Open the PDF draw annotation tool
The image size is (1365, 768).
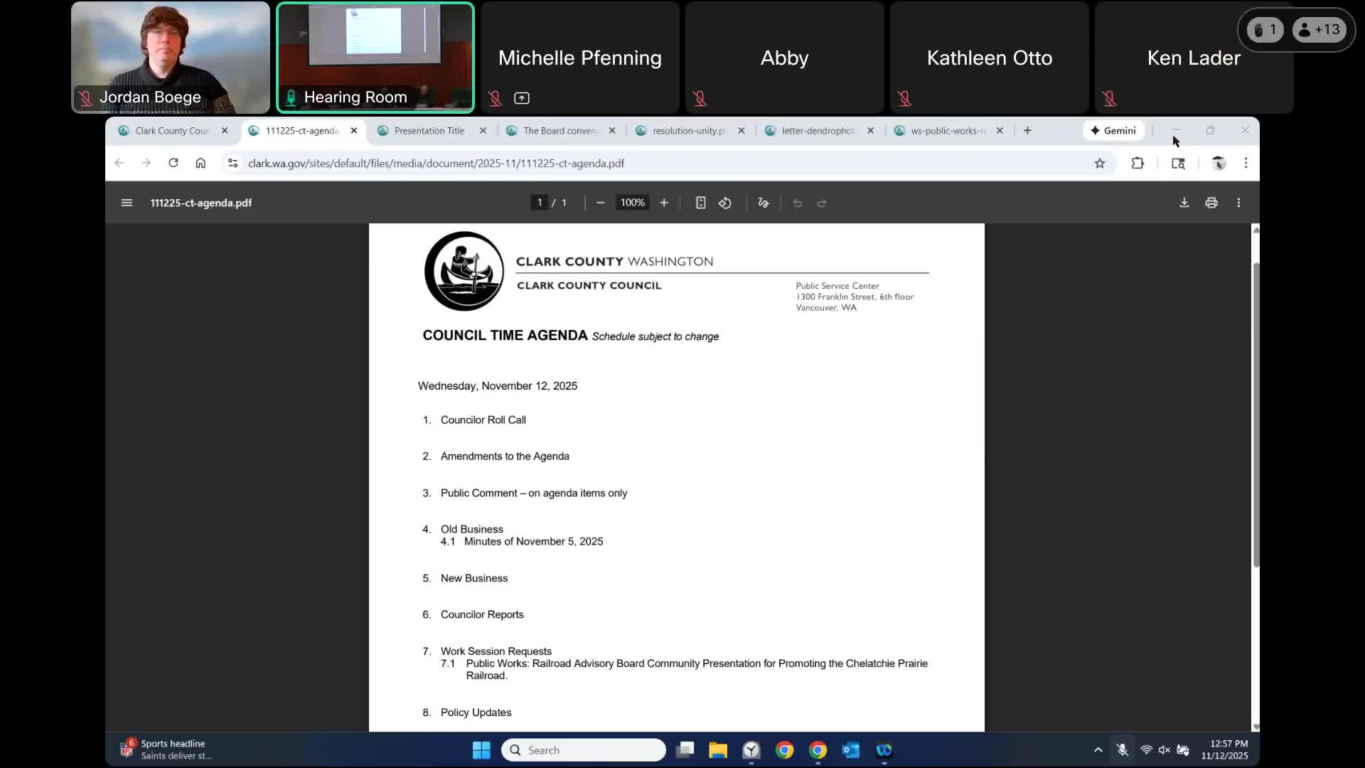764,203
